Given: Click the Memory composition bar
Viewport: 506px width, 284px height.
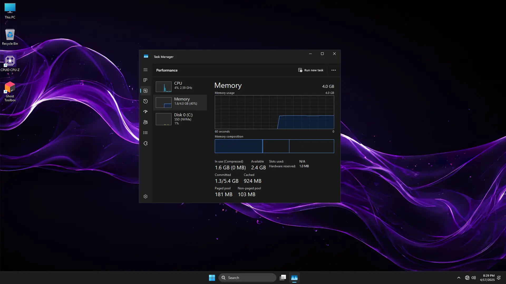Looking at the screenshot, I should (x=274, y=146).
